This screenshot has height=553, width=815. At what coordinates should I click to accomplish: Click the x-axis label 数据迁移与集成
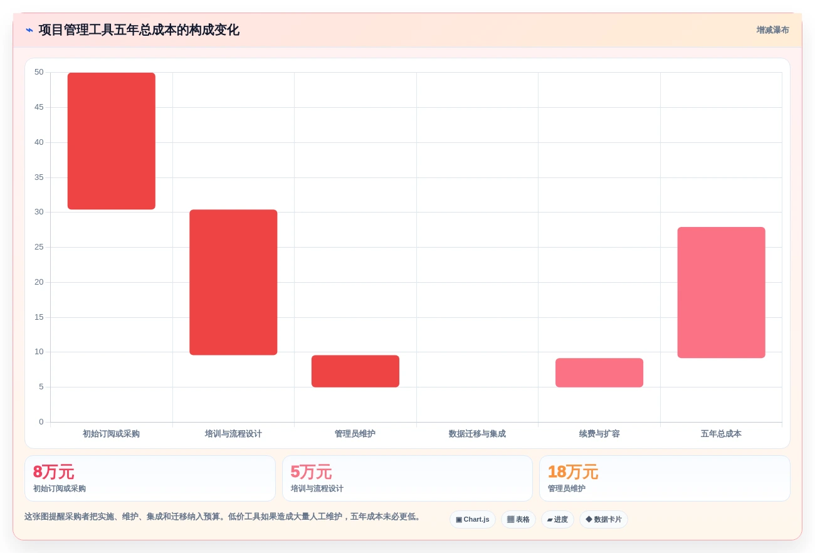477,434
